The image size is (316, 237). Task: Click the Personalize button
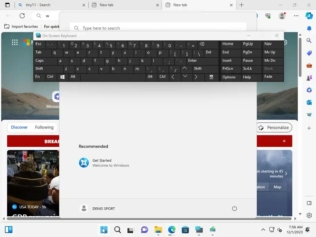point(274,127)
